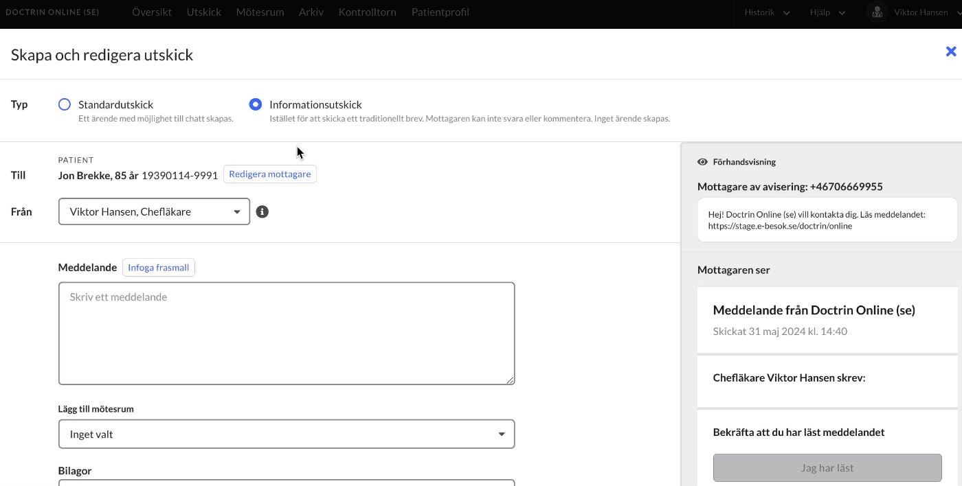Select Standardutskick radio button
The image size is (962, 486).
click(65, 104)
